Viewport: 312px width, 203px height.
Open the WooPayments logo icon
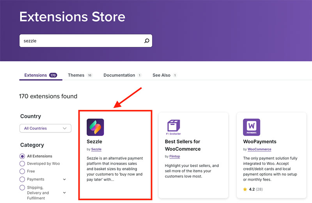pos(252,127)
